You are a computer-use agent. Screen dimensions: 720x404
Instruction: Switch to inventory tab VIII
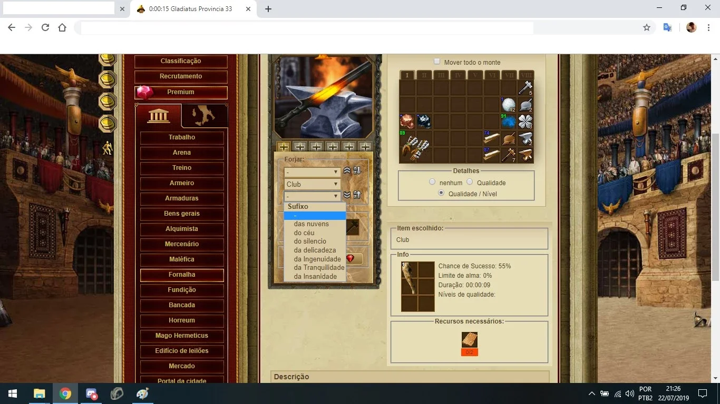point(526,75)
